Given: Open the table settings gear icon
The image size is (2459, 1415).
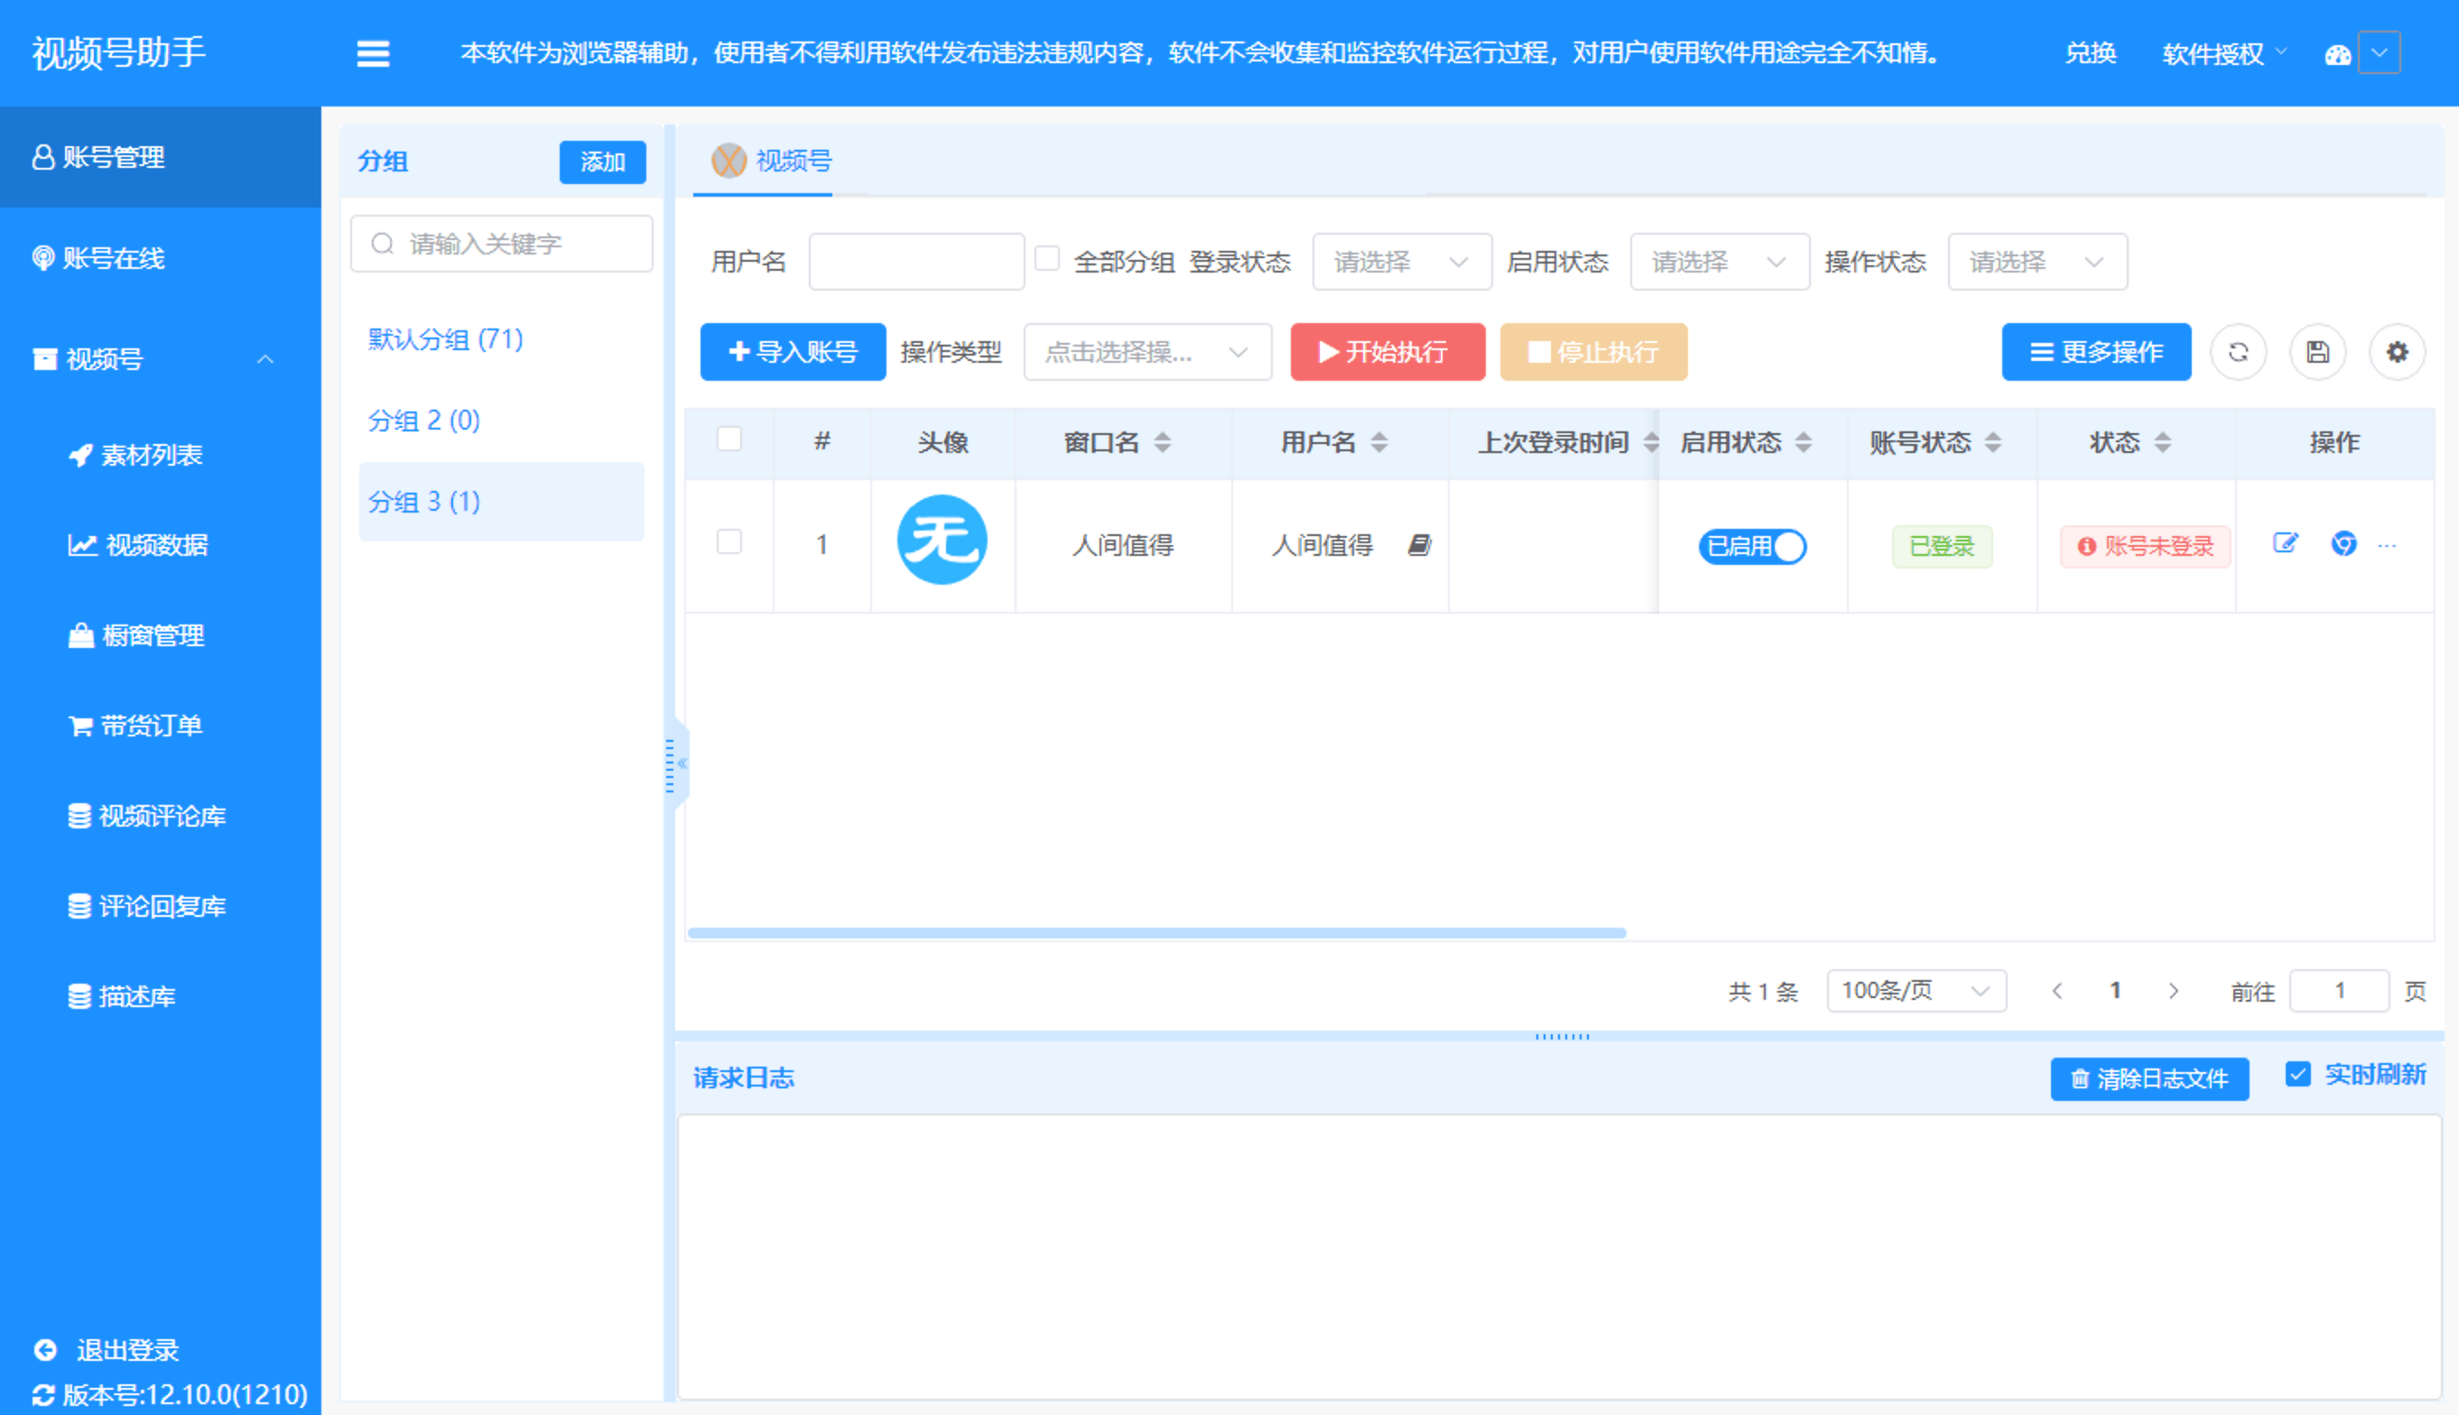Looking at the screenshot, I should 2397,352.
